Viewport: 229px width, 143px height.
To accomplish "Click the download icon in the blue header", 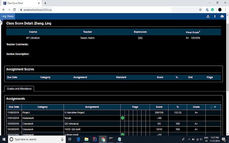I will coord(208,16).
